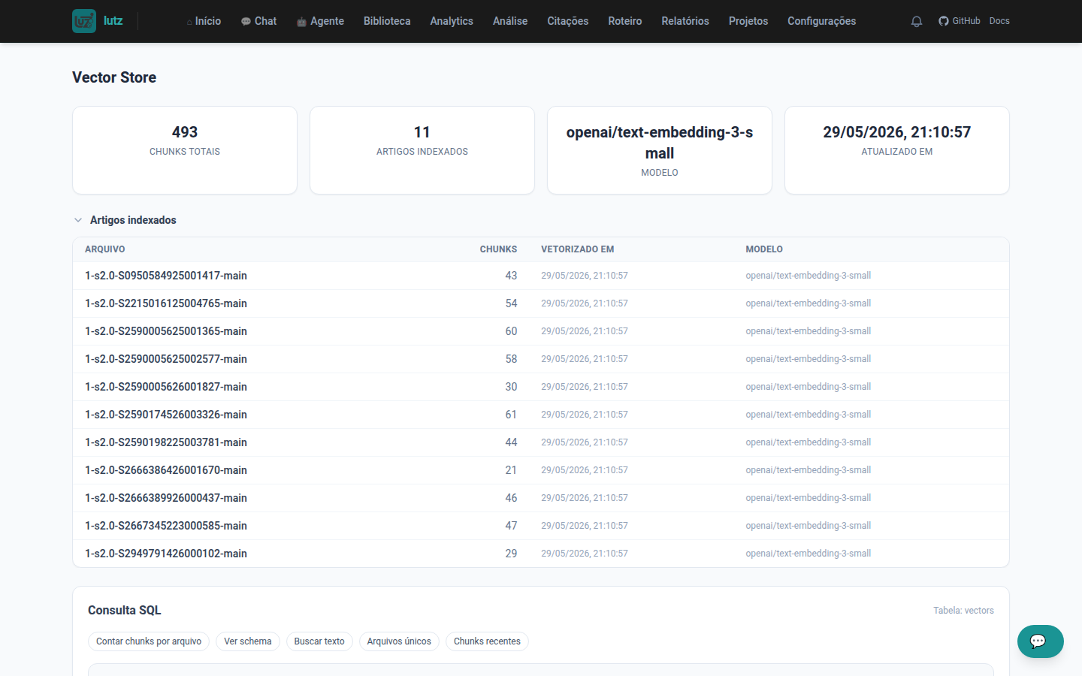Open Chat from the navigation bar
The image size is (1082, 676).
point(258,21)
